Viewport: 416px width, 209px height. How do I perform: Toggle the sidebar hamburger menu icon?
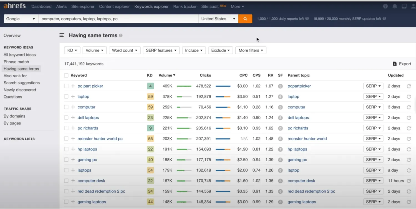62,35
